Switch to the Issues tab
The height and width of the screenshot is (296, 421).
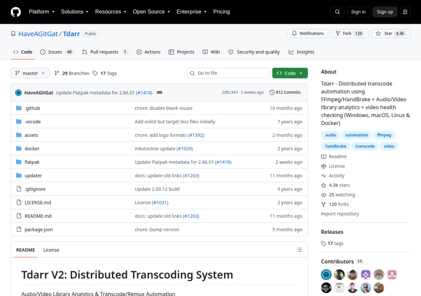coord(57,52)
